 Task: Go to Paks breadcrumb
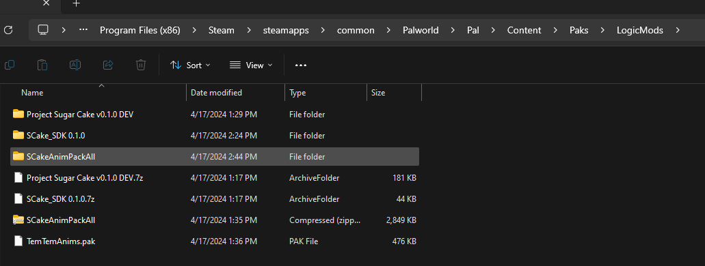579,30
